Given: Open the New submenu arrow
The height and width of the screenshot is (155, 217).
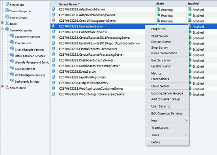Looking at the screenshot, I should [186, 121].
